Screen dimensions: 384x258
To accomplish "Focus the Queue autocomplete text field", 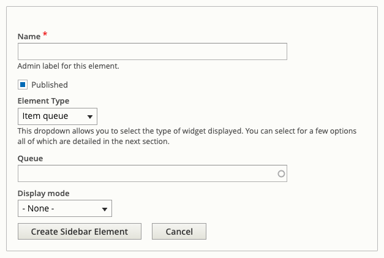I will (152, 173).
